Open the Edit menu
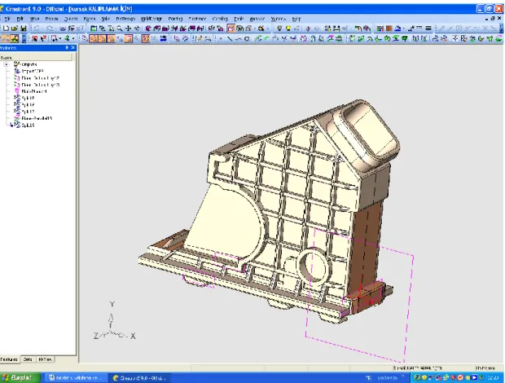Image resolution: width=505 pixels, height=383 pixels. point(20,19)
